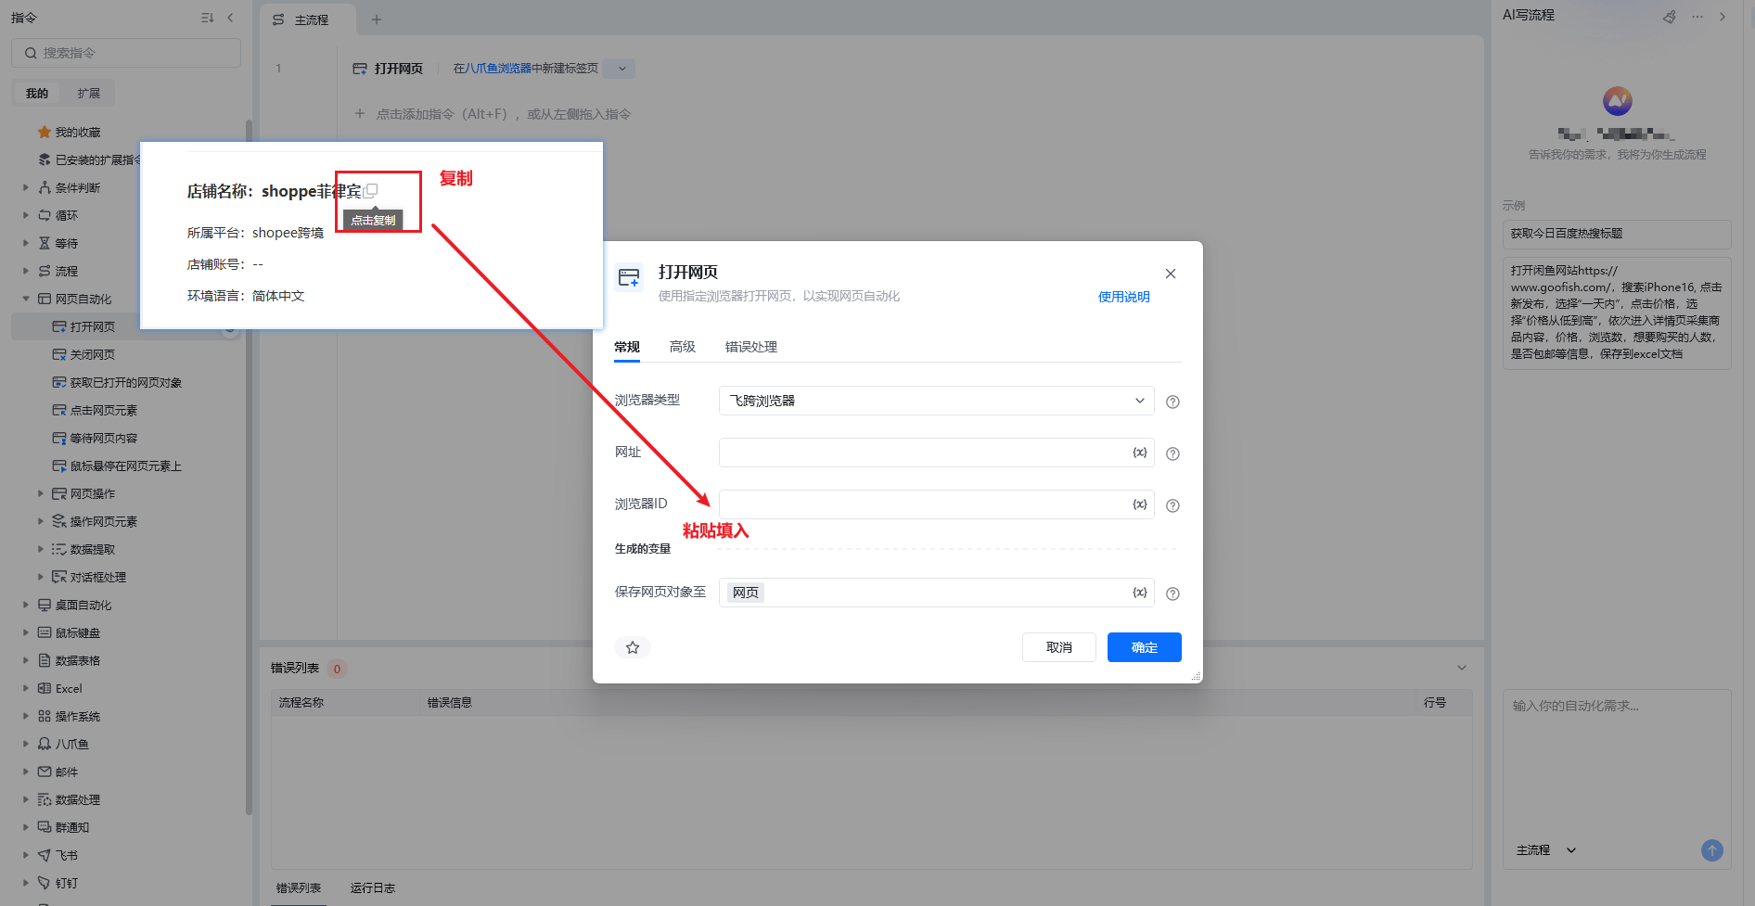Image resolution: width=1755 pixels, height=906 pixels.
Task: Open the 使用说明 link
Action: [1123, 297]
